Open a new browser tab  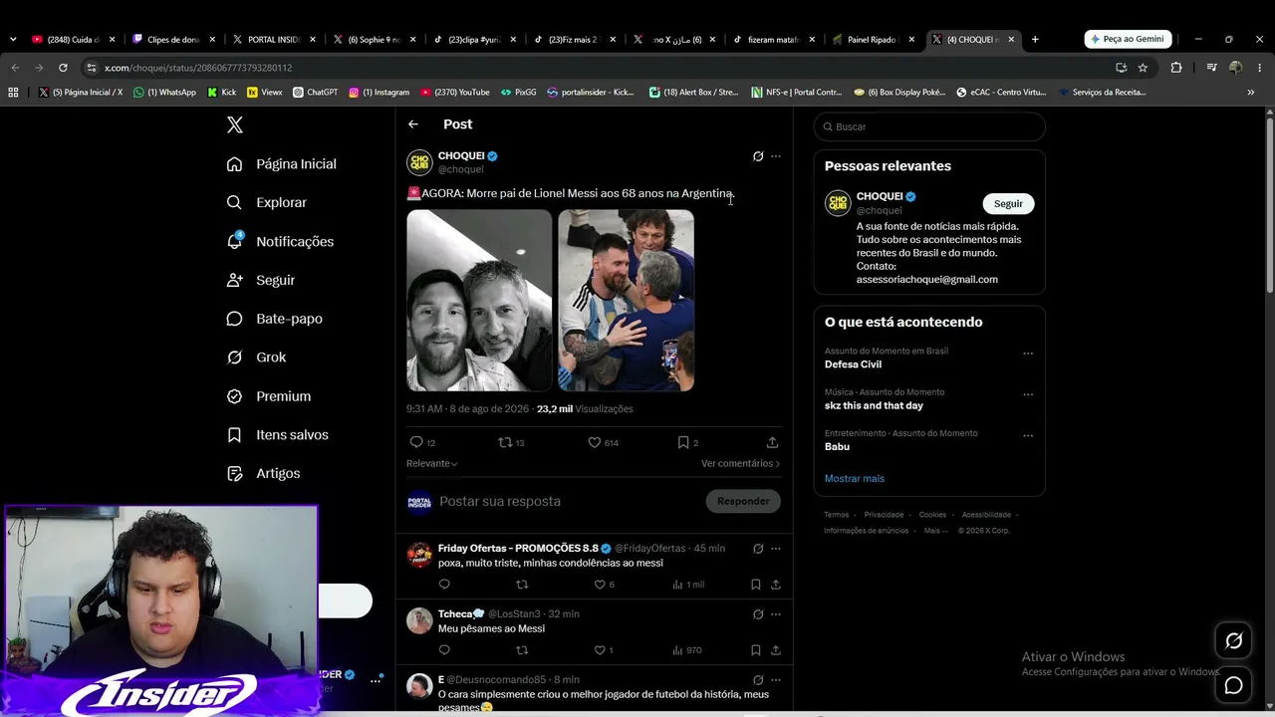(1035, 40)
